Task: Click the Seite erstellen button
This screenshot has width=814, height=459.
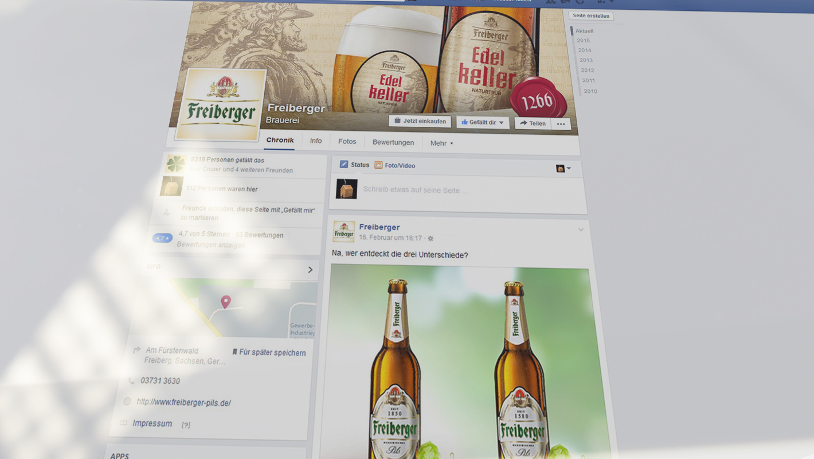Action: pos(591,16)
